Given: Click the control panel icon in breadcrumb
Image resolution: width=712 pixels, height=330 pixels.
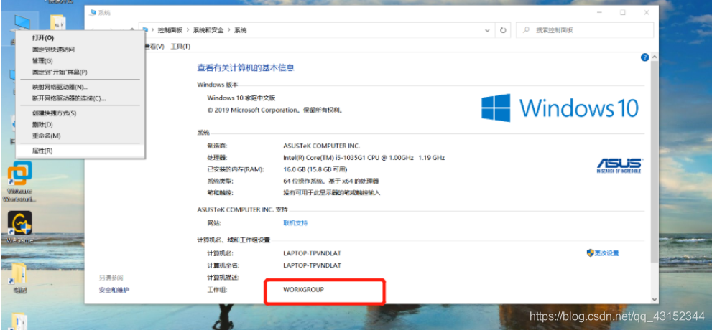Looking at the screenshot, I should pyautogui.click(x=145, y=30).
